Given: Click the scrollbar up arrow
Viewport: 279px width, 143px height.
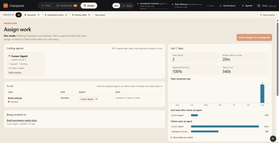Looking at the screenshot, I should click(277, 20).
